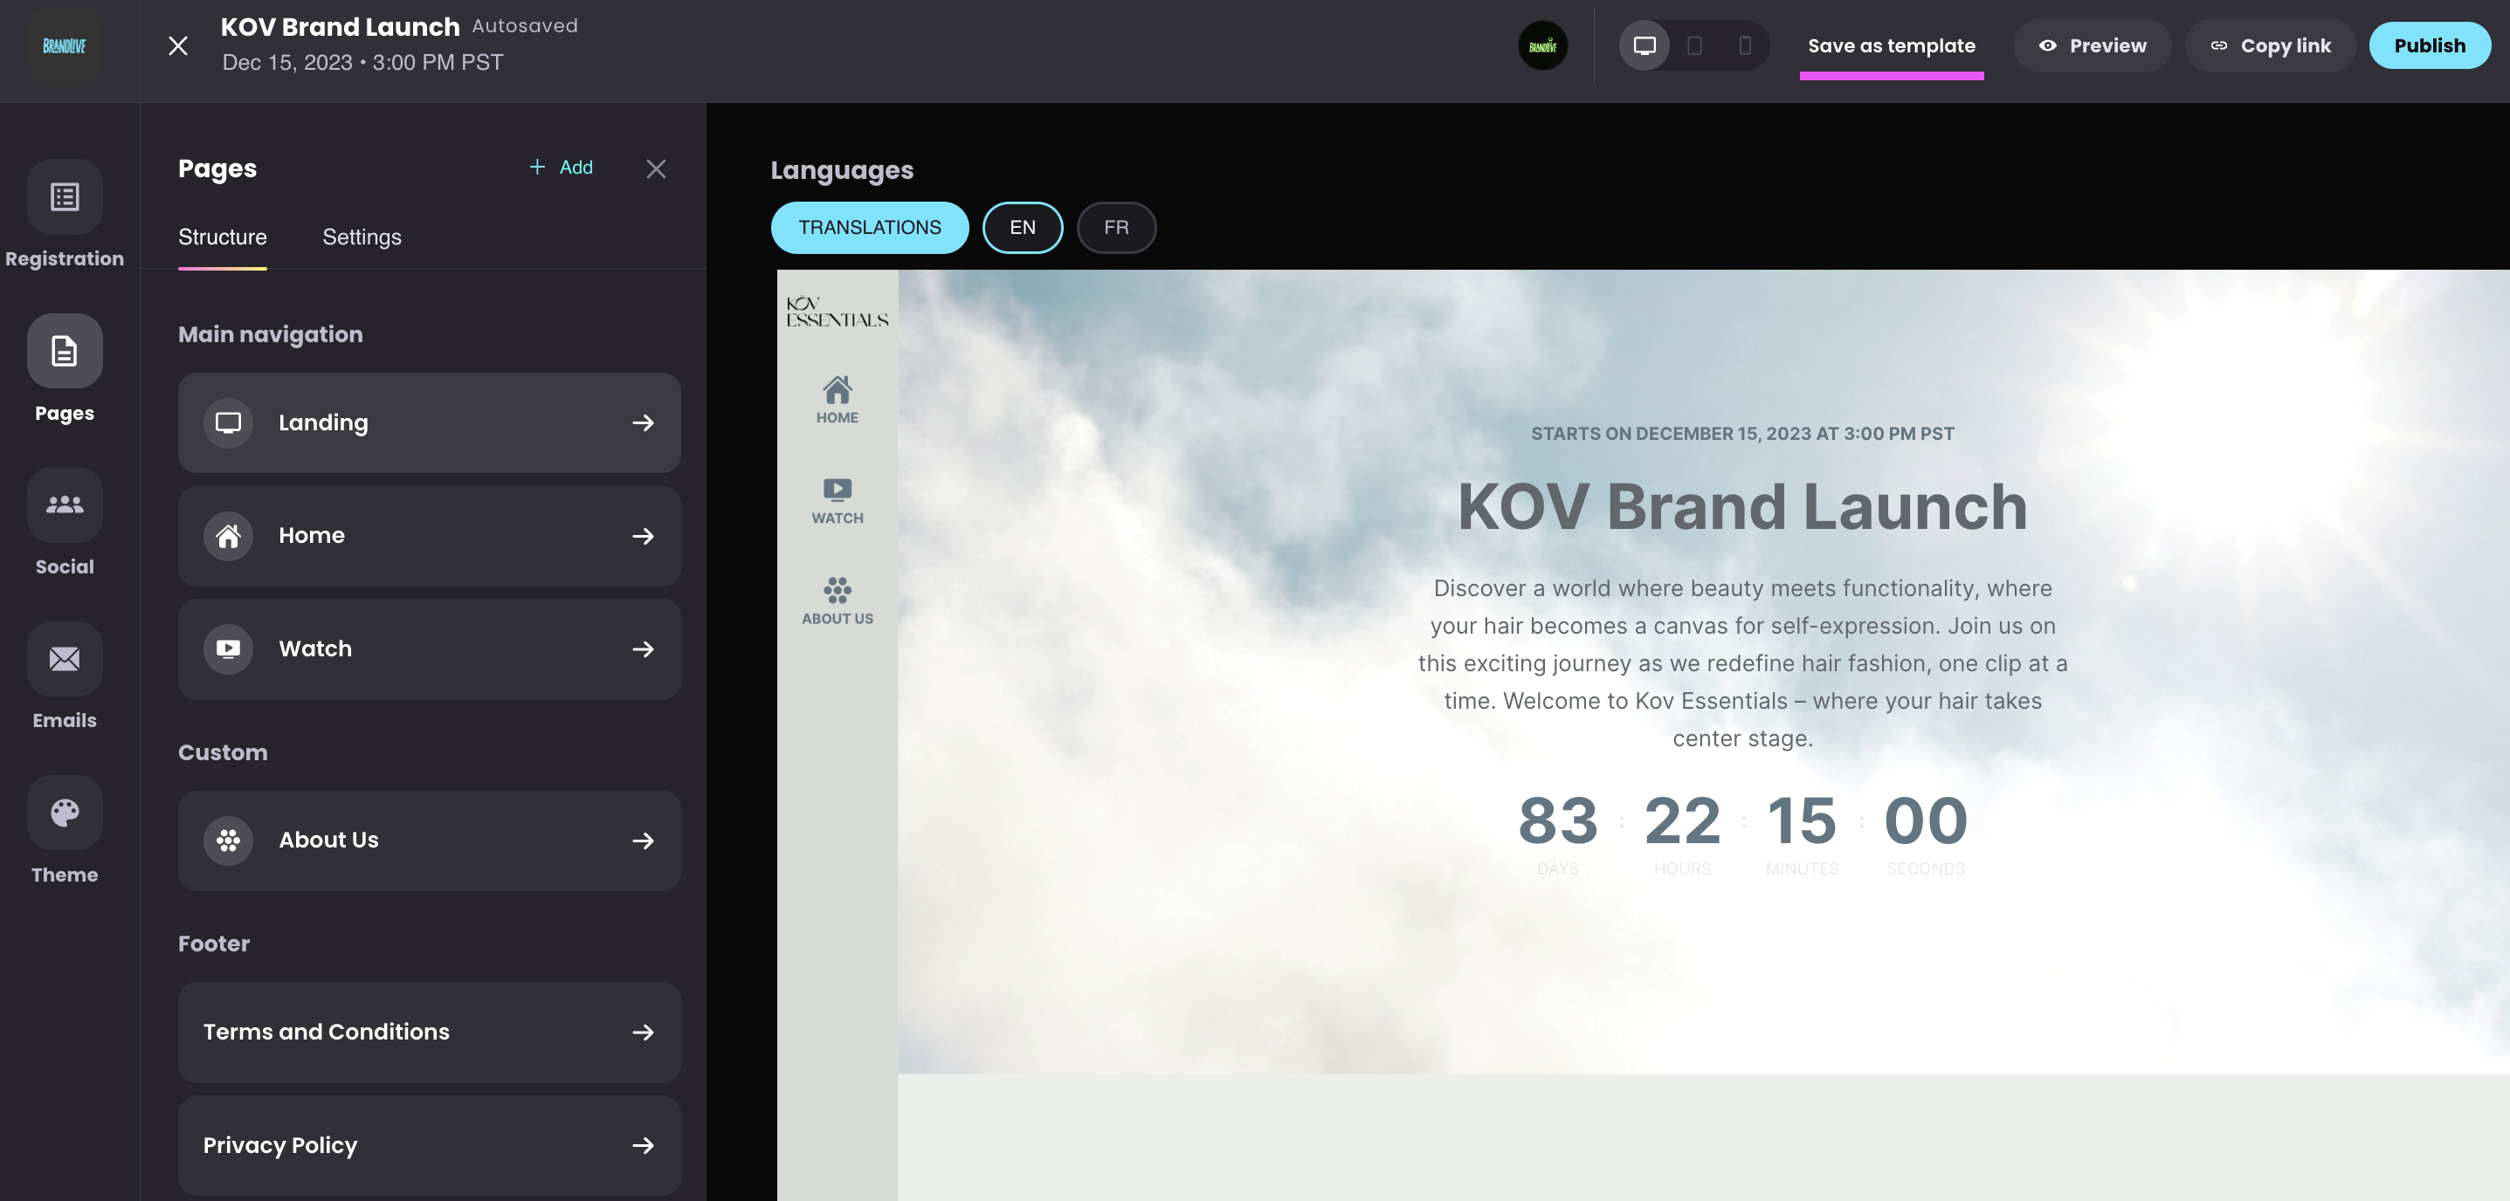Publish the event
This screenshot has height=1201, width=2510.
click(x=2429, y=45)
